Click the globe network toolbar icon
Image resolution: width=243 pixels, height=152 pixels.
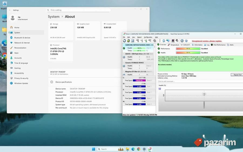click(x=168, y=41)
